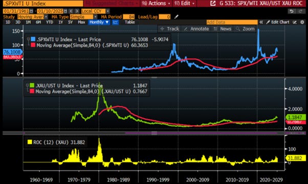Select the 1M time range
Screen dimensions: 308x184
click(x=28, y=22)
